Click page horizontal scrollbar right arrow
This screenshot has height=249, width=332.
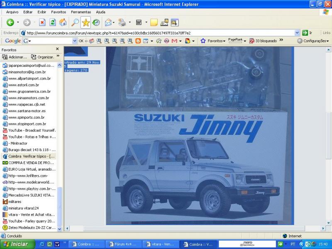click(x=323, y=228)
